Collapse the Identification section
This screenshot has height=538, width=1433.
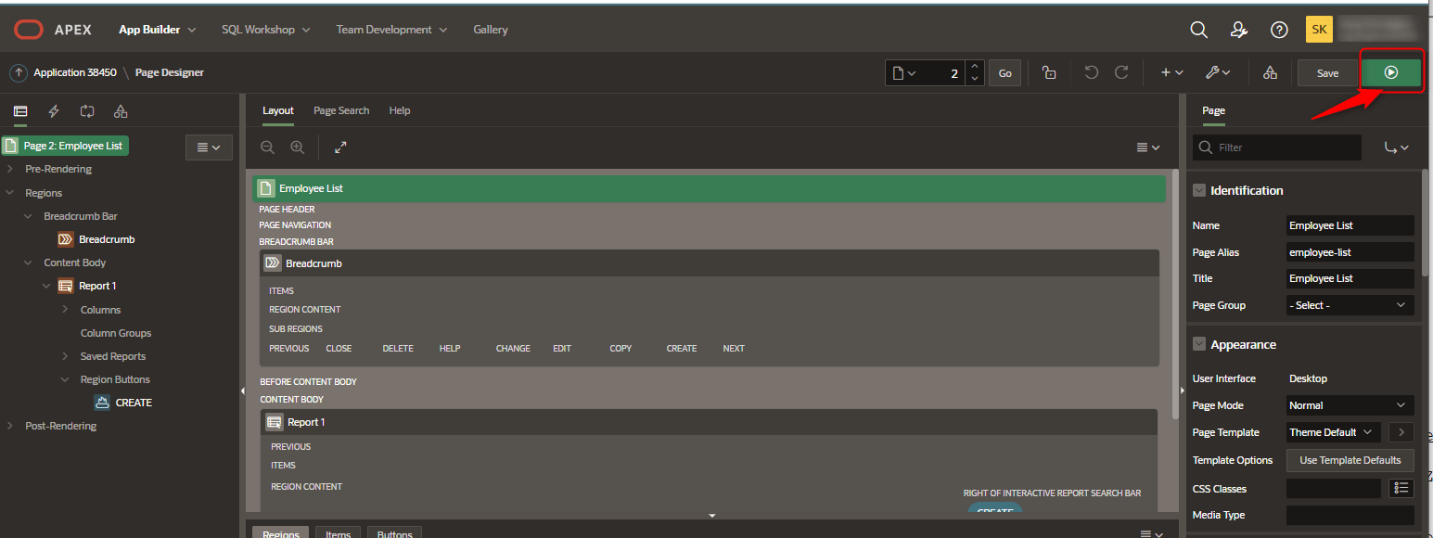click(1199, 190)
